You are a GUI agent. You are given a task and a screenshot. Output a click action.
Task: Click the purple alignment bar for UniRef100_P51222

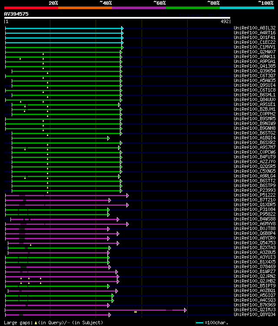coord(66,196)
